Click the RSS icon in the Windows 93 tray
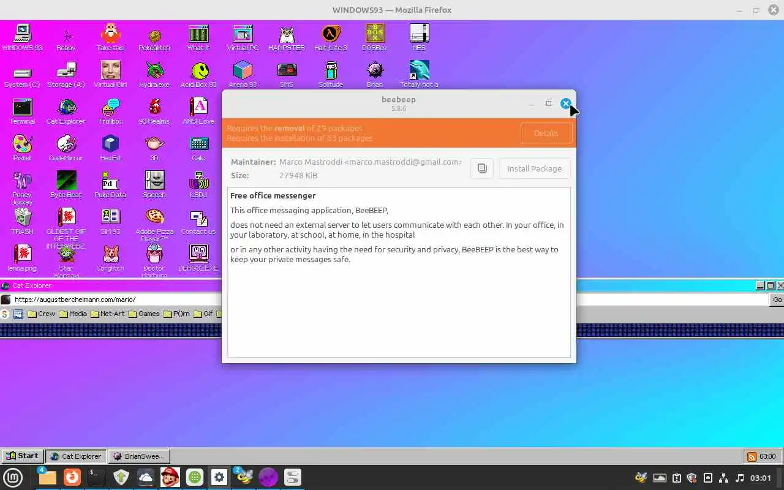This screenshot has width=784, height=490. pos(752,456)
